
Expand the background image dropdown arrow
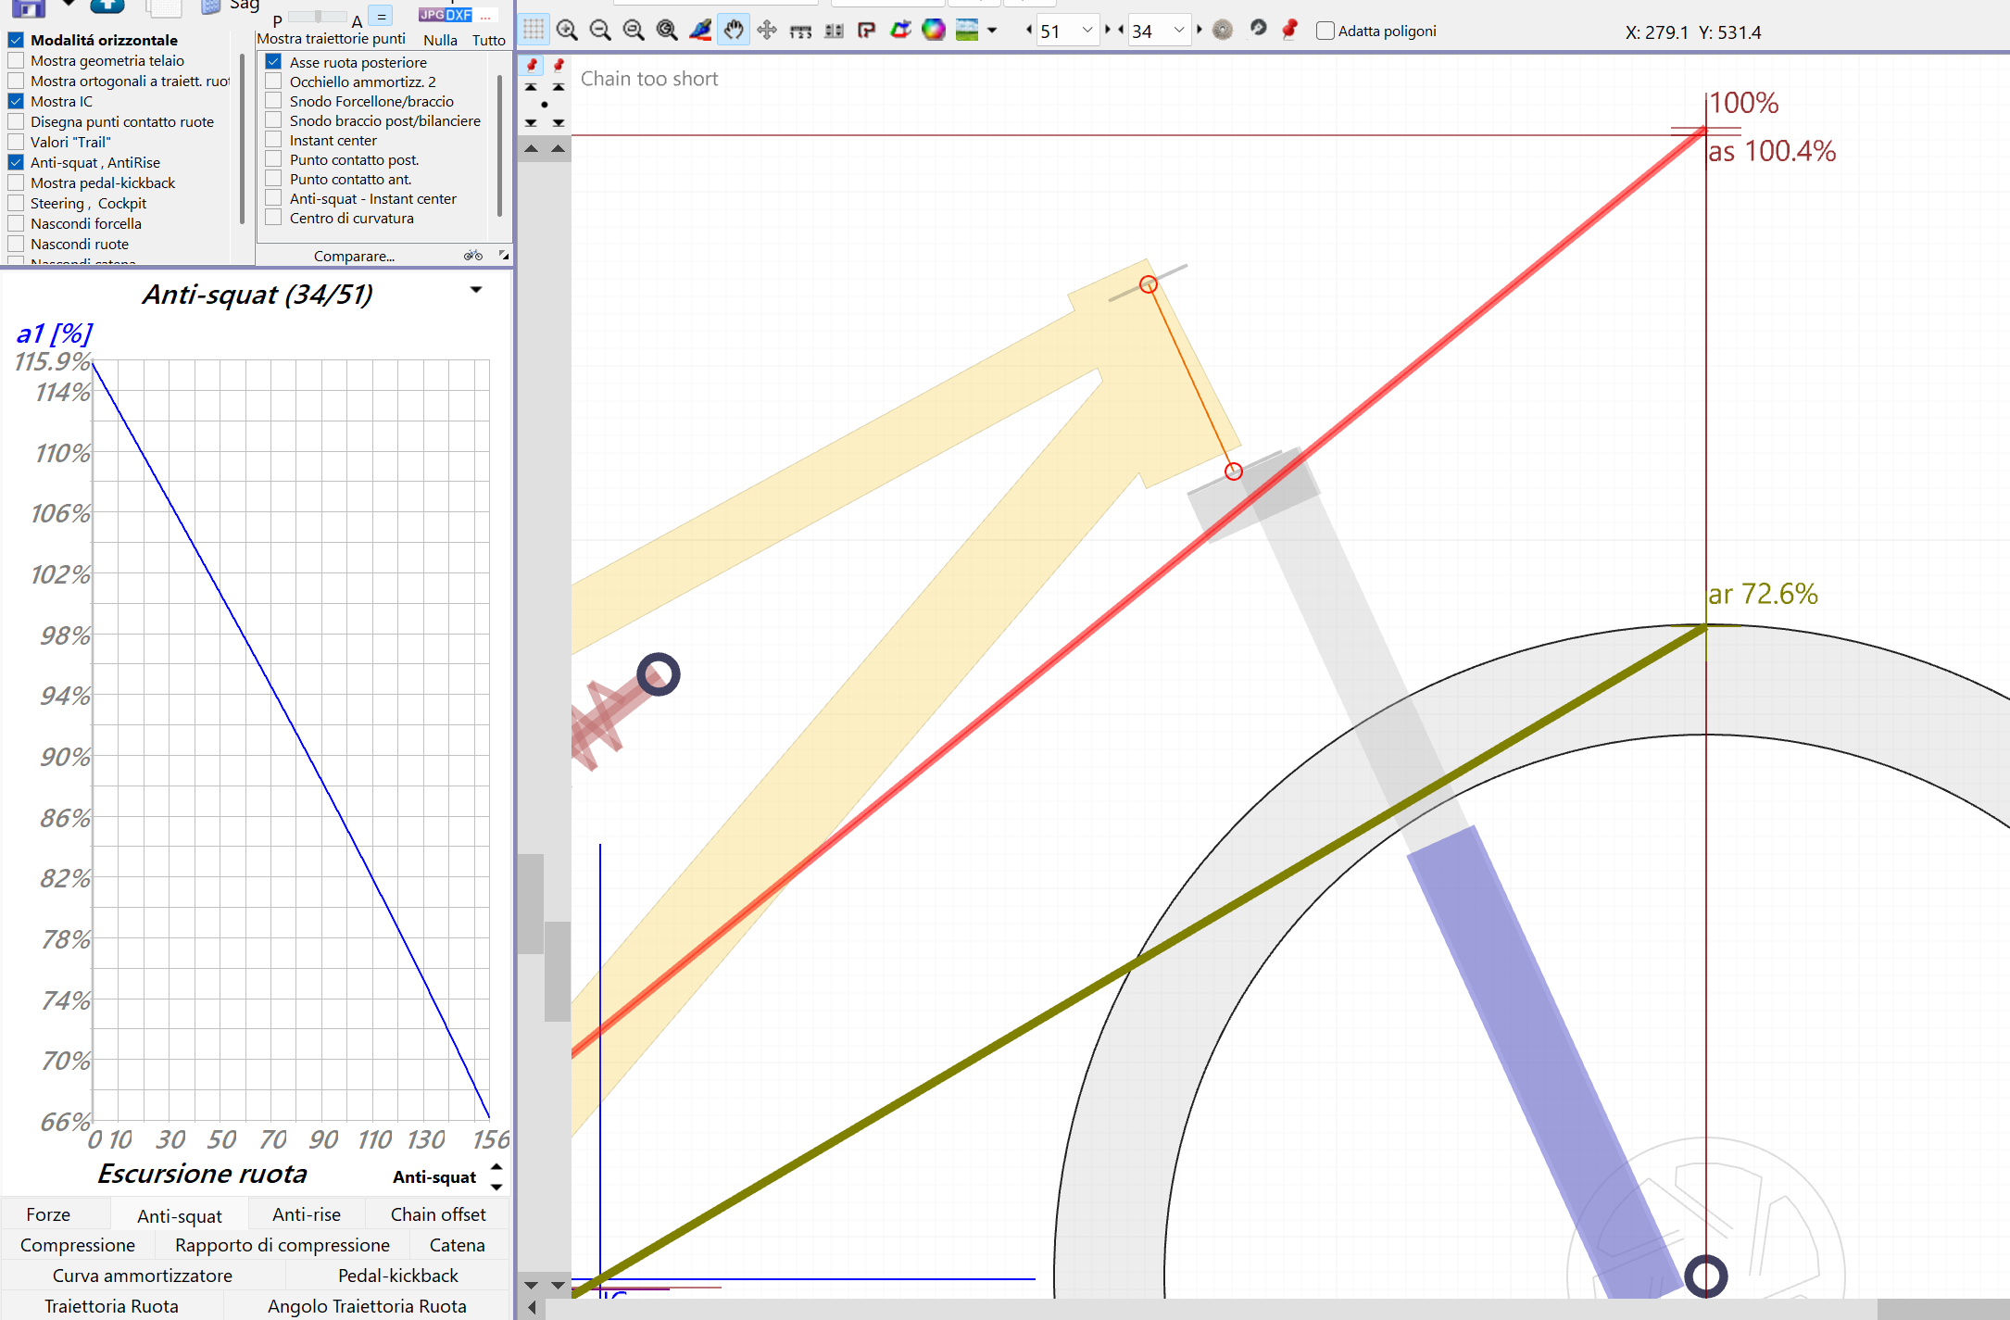click(x=992, y=31)
